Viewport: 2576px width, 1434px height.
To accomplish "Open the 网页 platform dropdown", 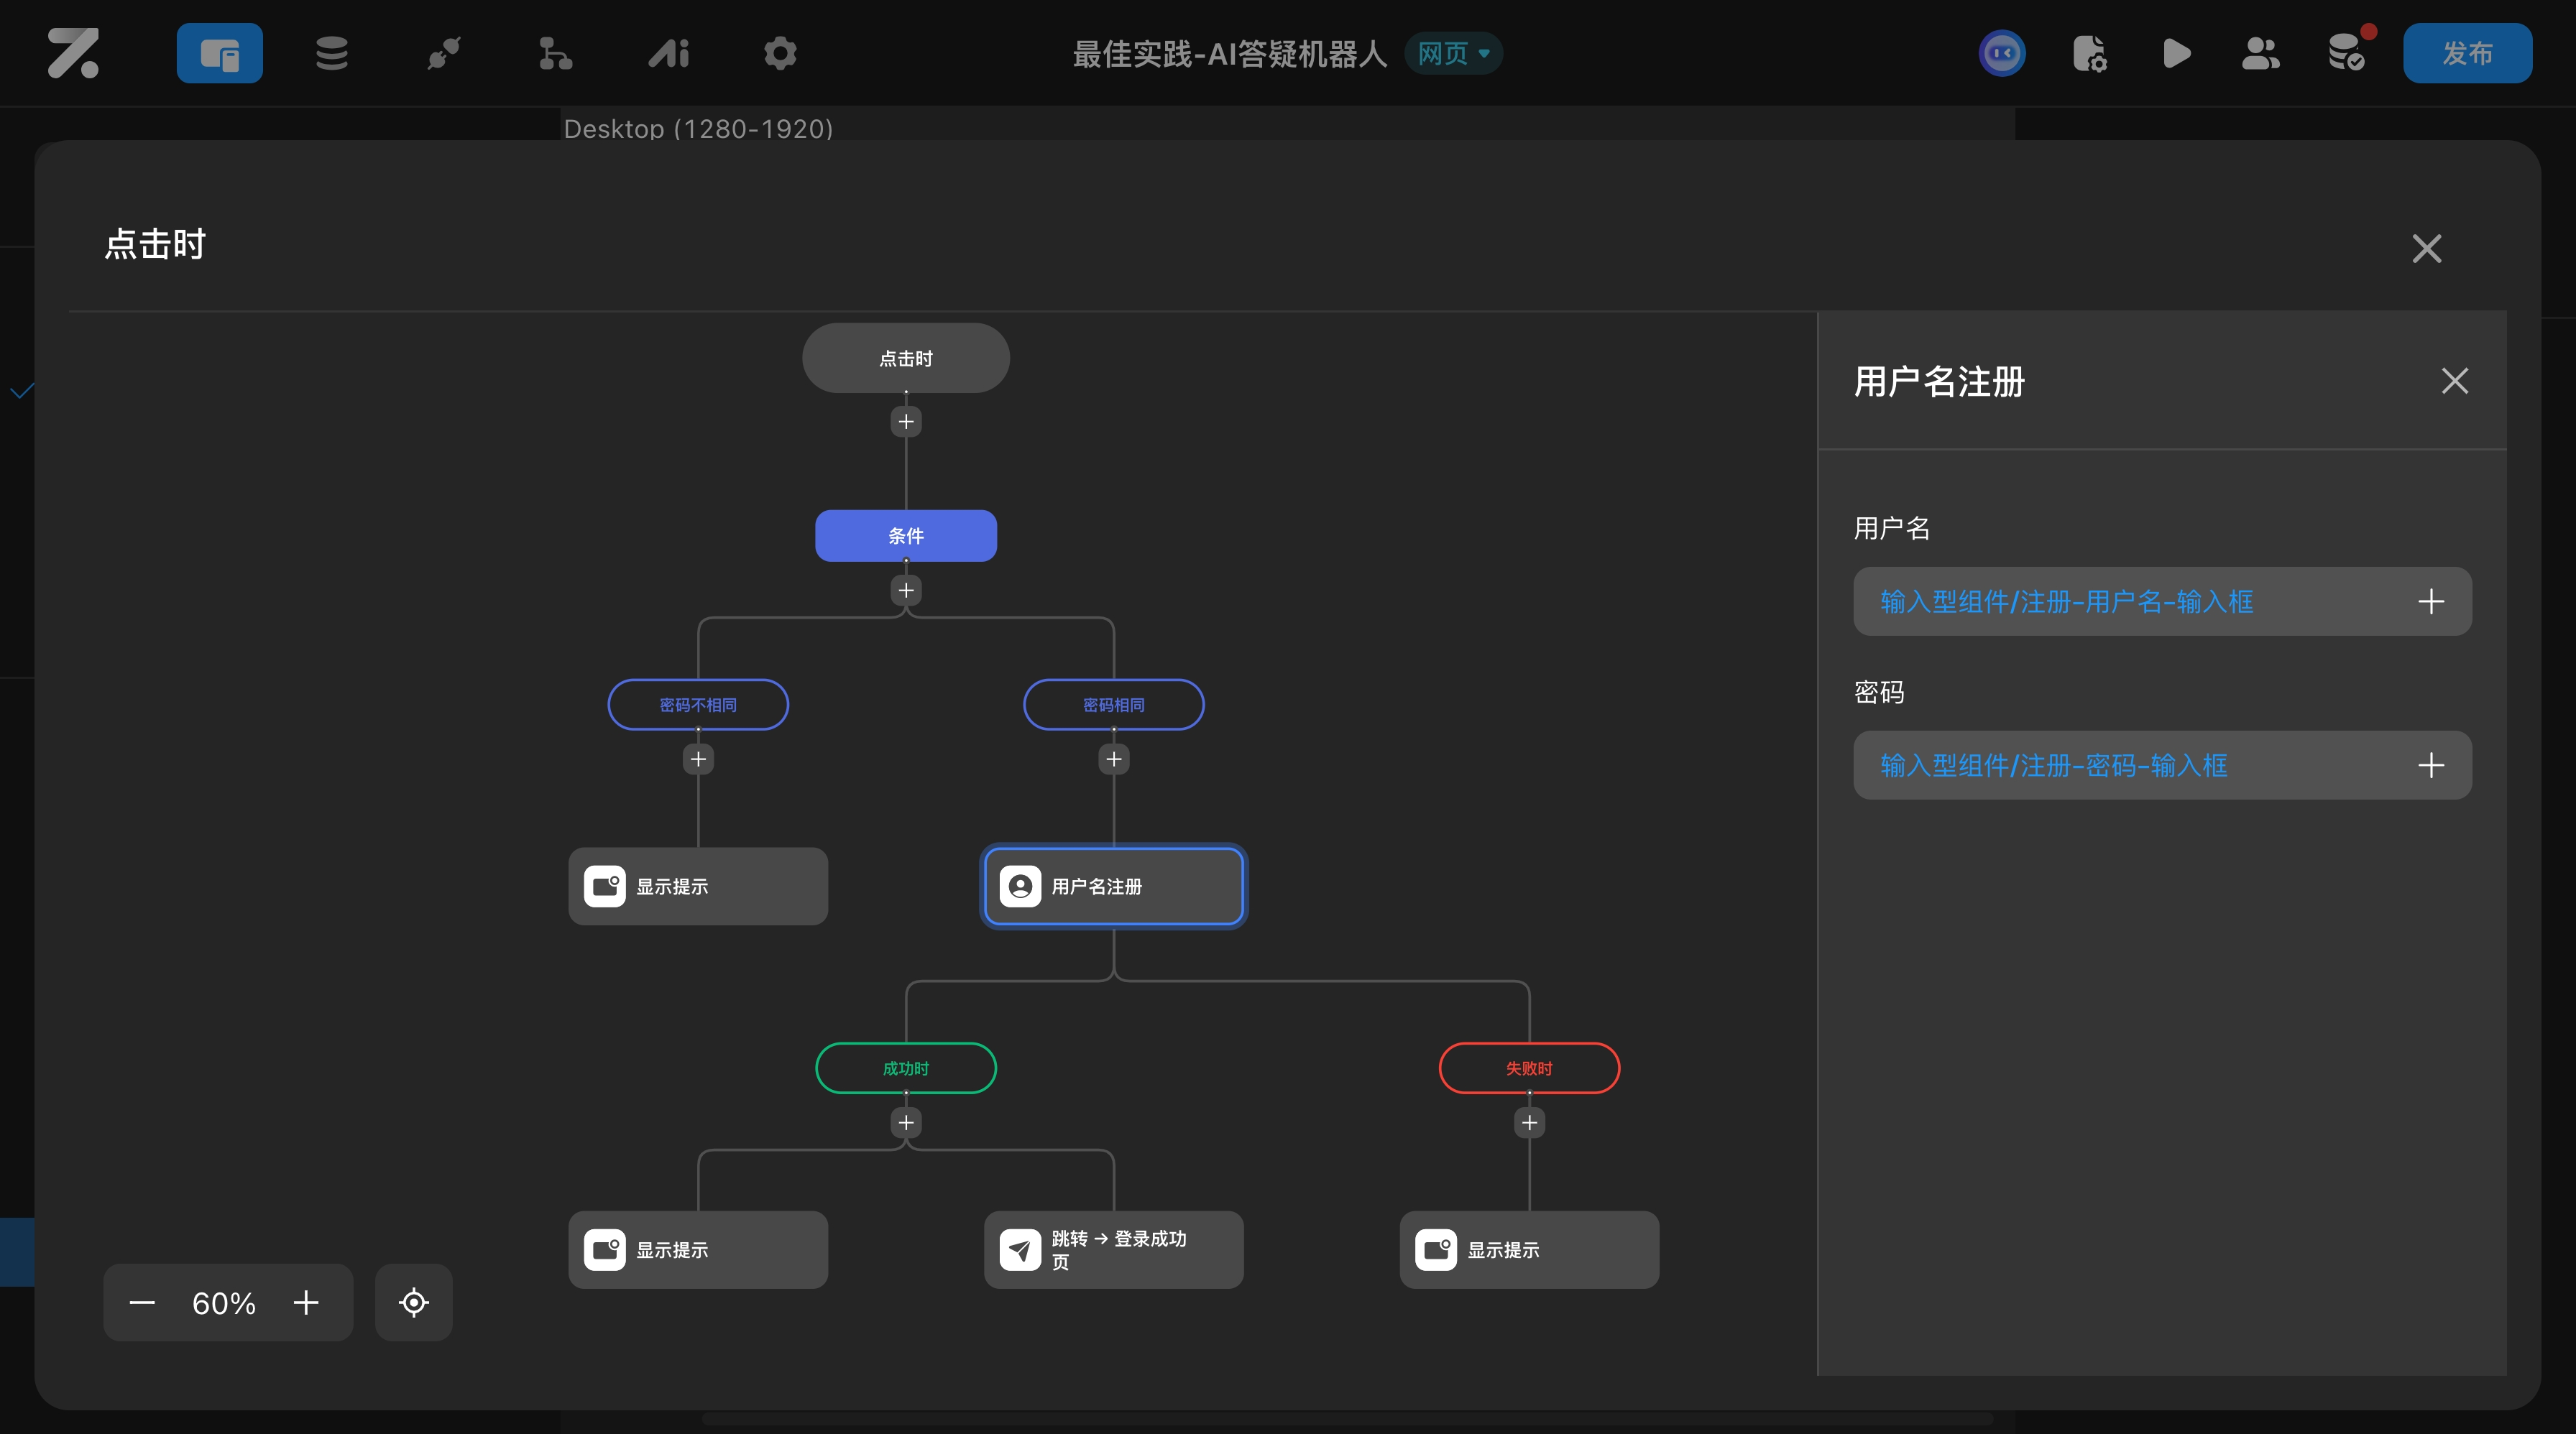I will click(1454, 53).
